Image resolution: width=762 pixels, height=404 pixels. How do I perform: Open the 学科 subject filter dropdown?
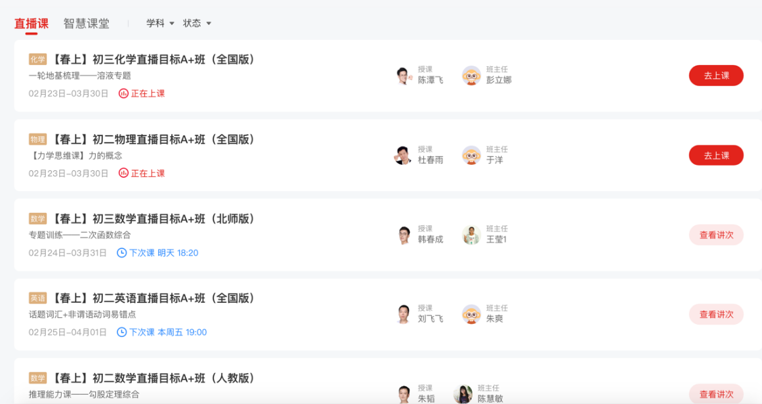click(158, 22)
